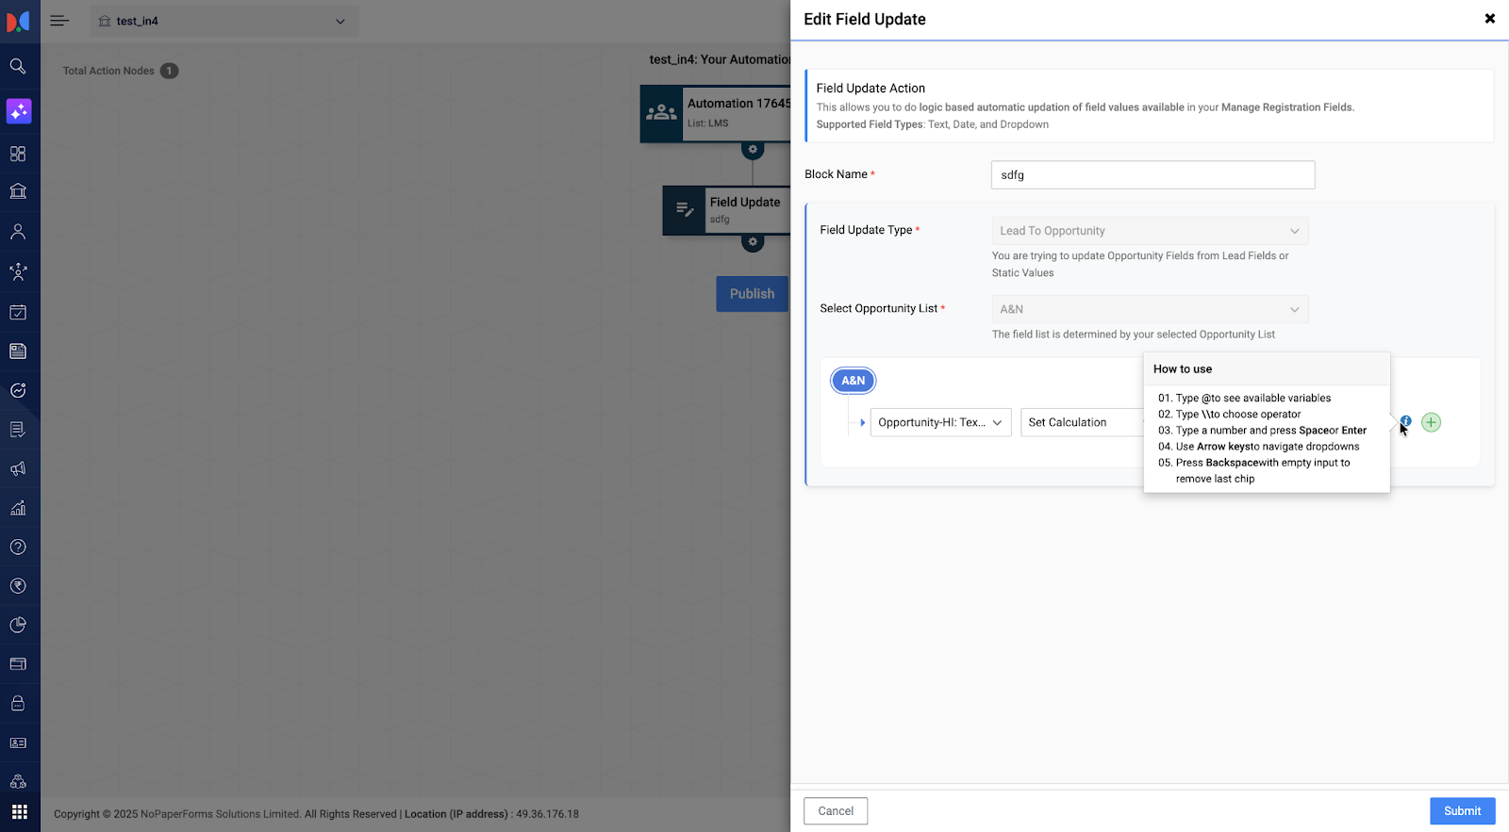Image resolution: width=1509 pixels, height=832 pixels.
Task: Click the Publish button on canvas
Action: 752,294
